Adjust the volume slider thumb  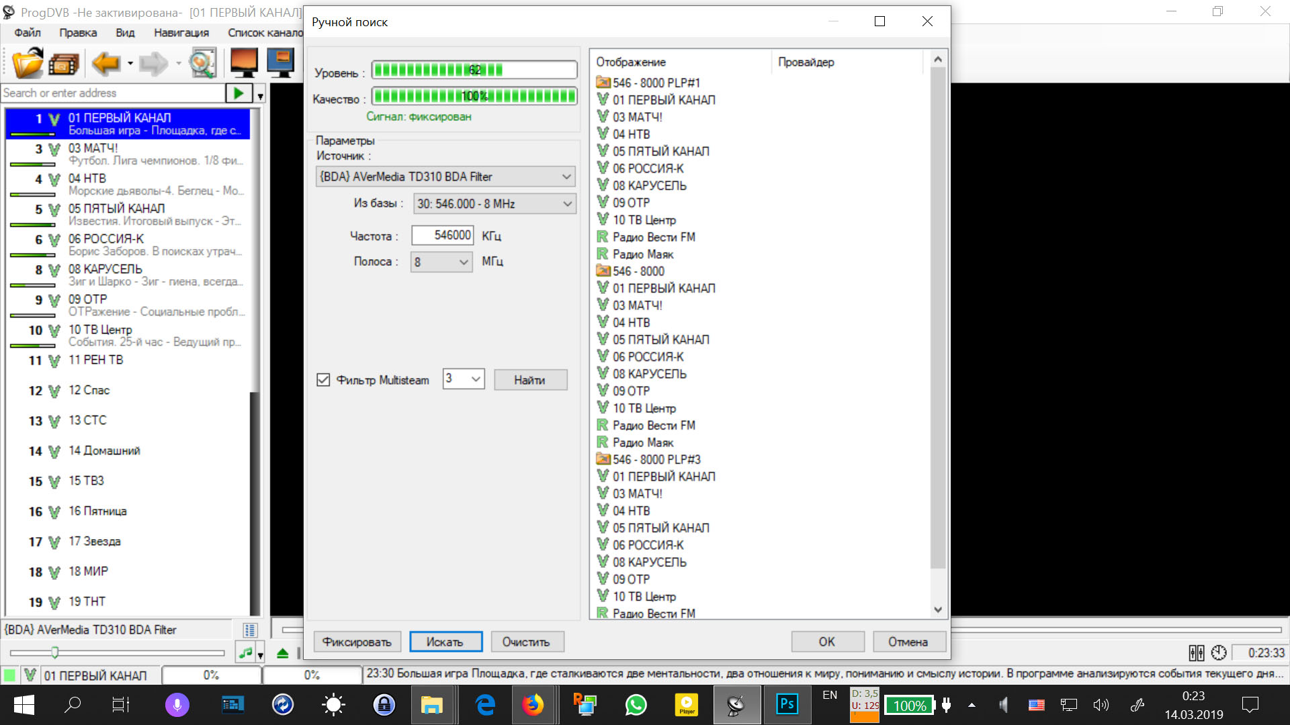point(55,652)
